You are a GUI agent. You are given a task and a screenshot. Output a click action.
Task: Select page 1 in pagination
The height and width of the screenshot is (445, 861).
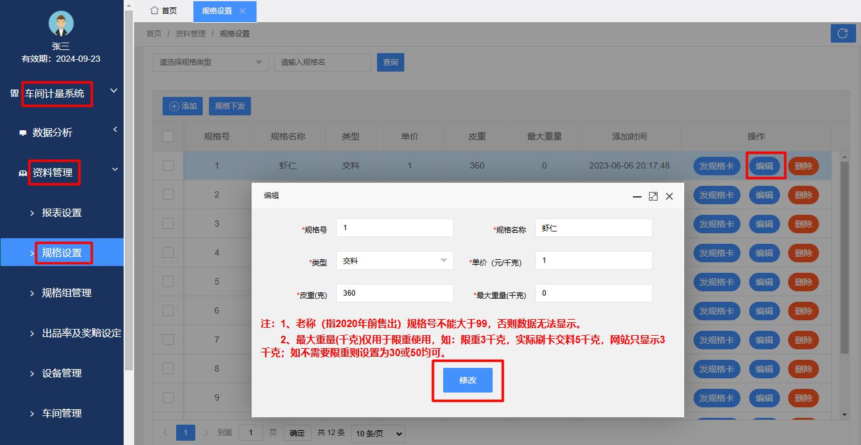185,433
